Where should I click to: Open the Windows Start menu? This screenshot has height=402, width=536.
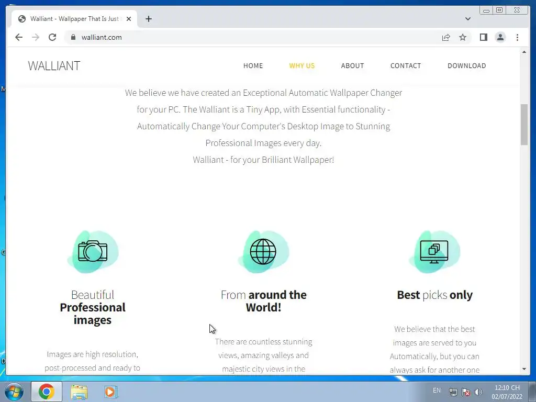[14, 392]
